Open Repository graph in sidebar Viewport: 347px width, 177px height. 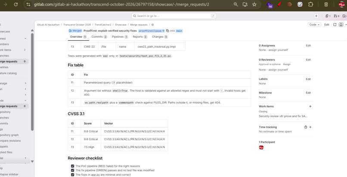click(9, 135)
